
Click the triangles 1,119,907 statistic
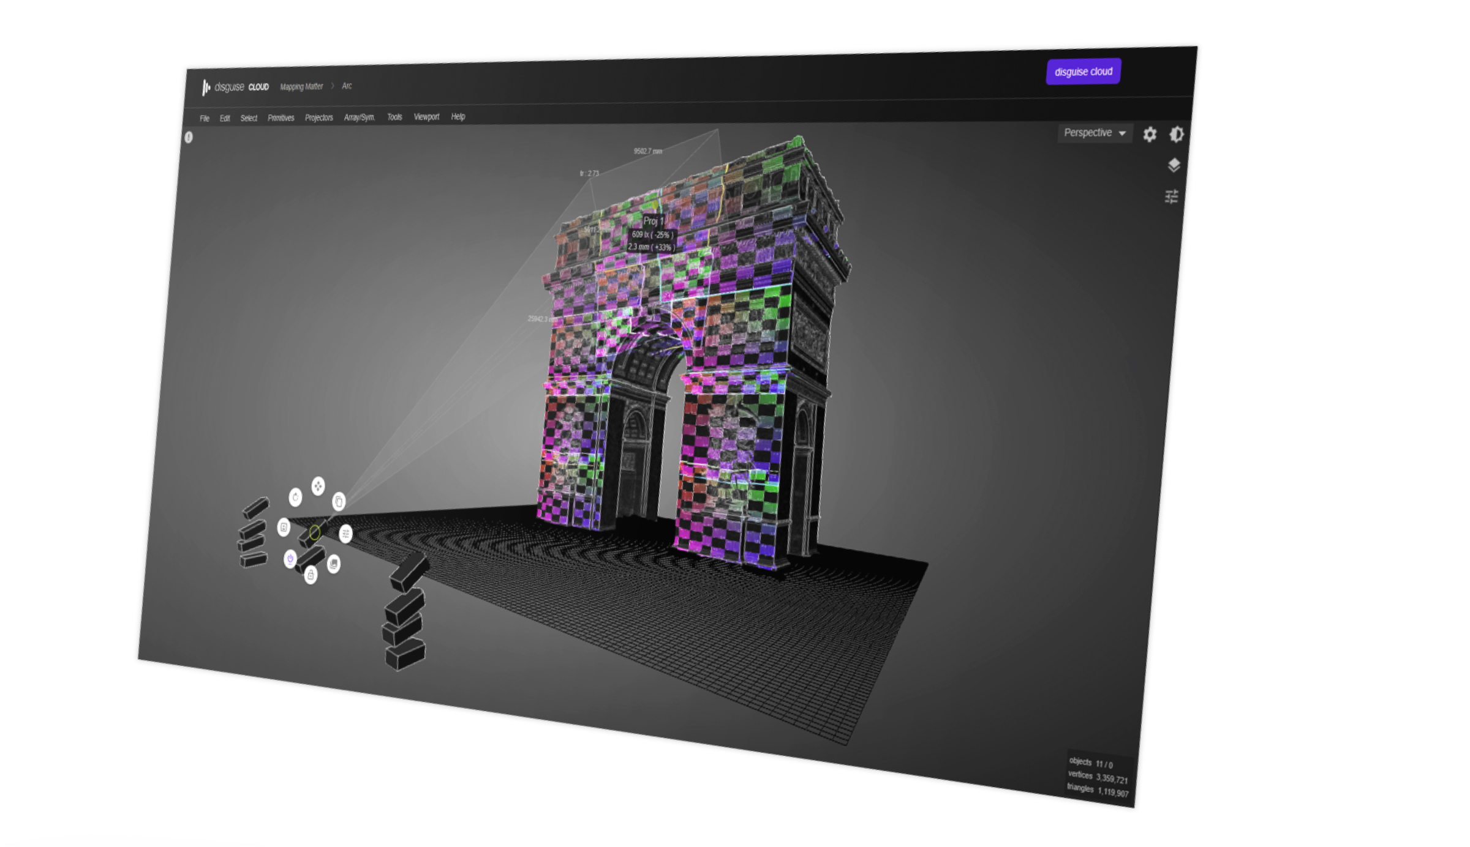point(1098,790)
